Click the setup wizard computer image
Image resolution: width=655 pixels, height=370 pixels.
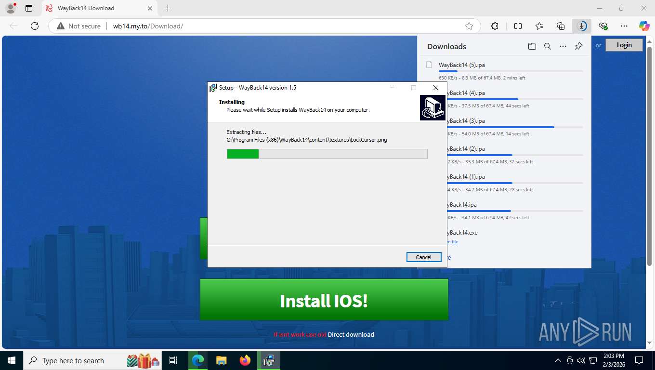click(432, 107)
